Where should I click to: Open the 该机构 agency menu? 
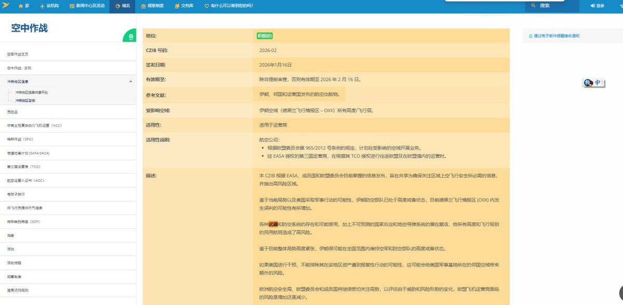tap(49, 6)
